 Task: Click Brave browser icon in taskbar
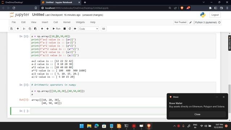pos(149,126)
